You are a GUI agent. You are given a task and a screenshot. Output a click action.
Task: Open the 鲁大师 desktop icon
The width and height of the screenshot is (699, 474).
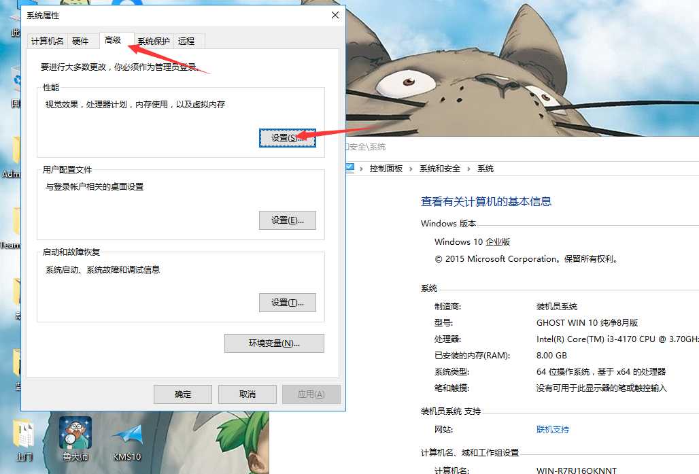(75, 439)
